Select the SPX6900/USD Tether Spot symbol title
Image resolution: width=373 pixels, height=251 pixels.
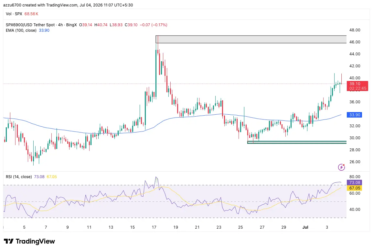coord(30,25)
